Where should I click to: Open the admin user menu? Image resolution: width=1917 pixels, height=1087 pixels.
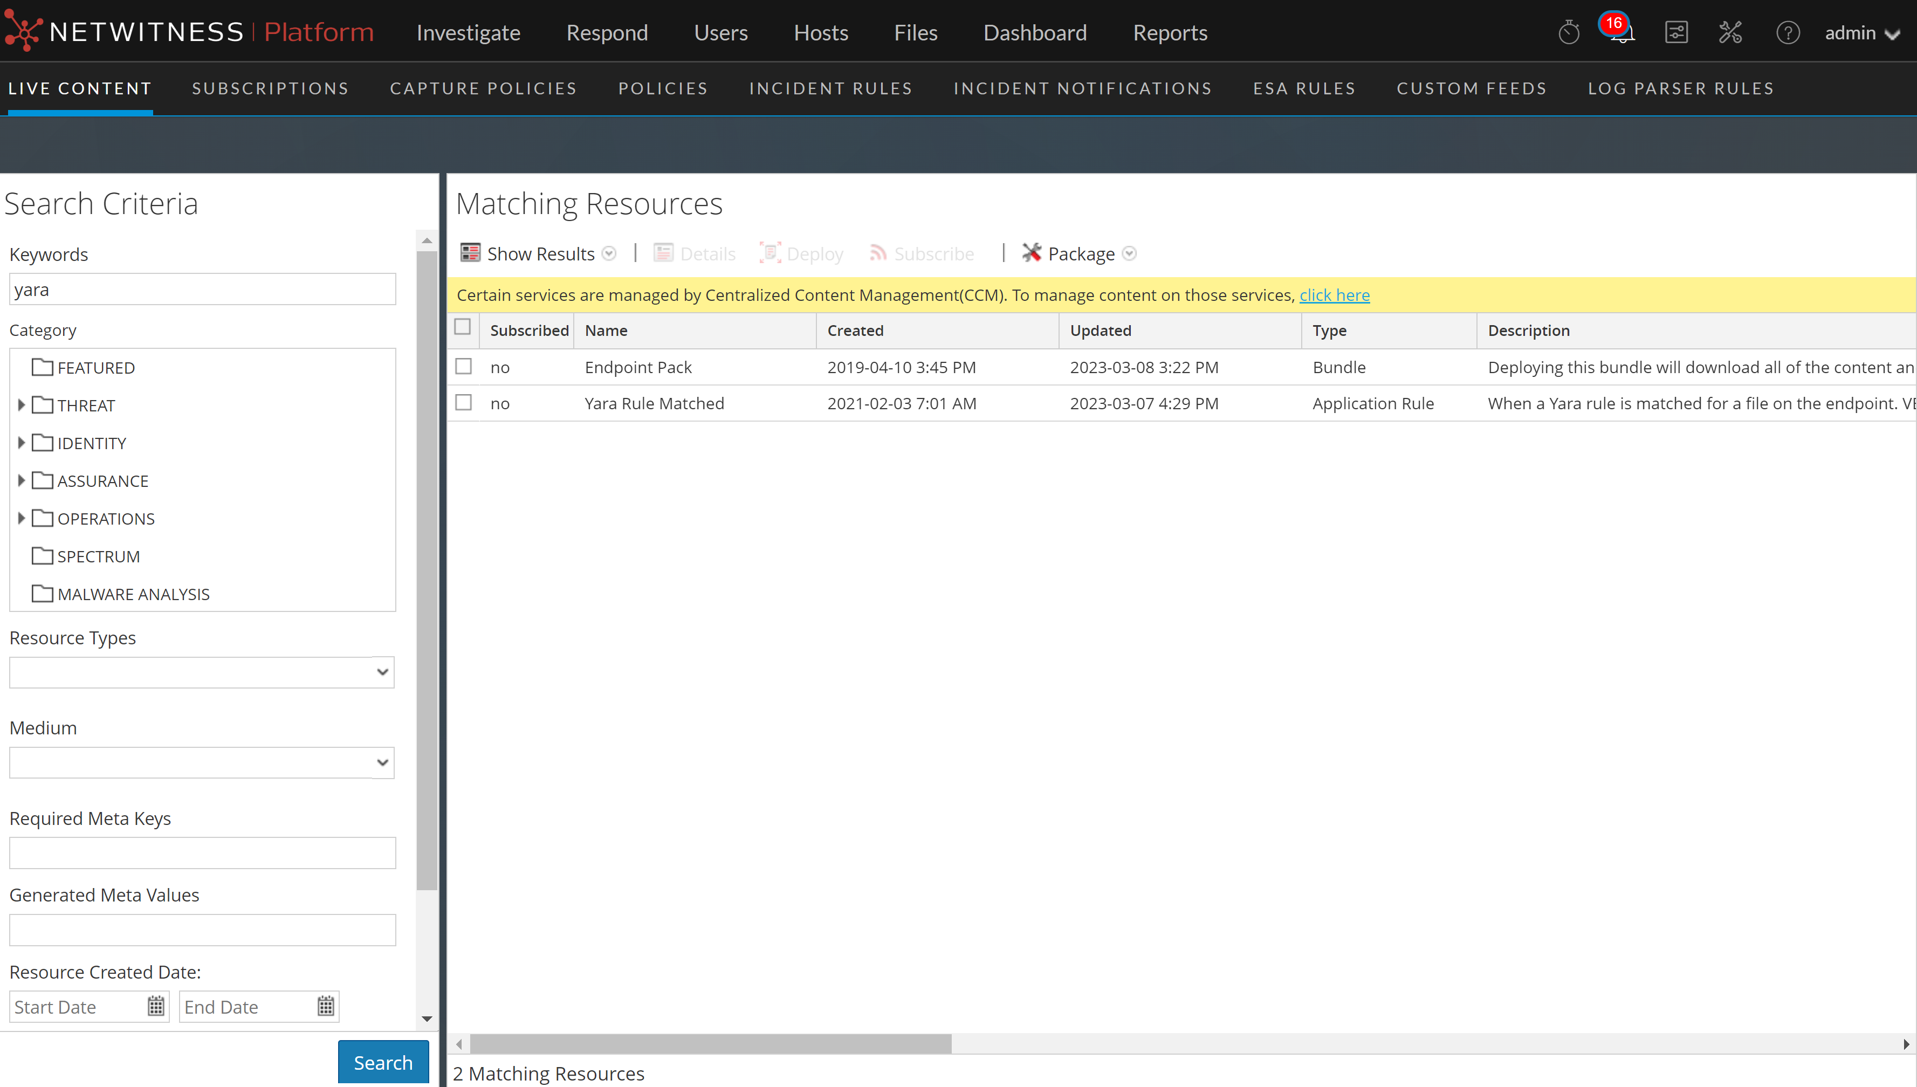pos(1862,33)
